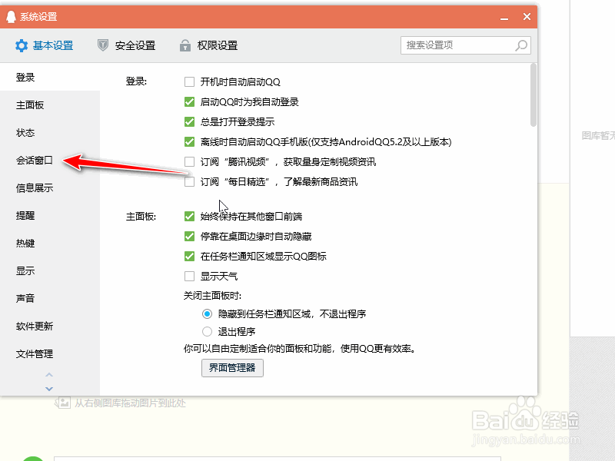This screenshot has height=461, width=615.
Task: Click the gear icon of 基本设置
Action: (22, 45)
